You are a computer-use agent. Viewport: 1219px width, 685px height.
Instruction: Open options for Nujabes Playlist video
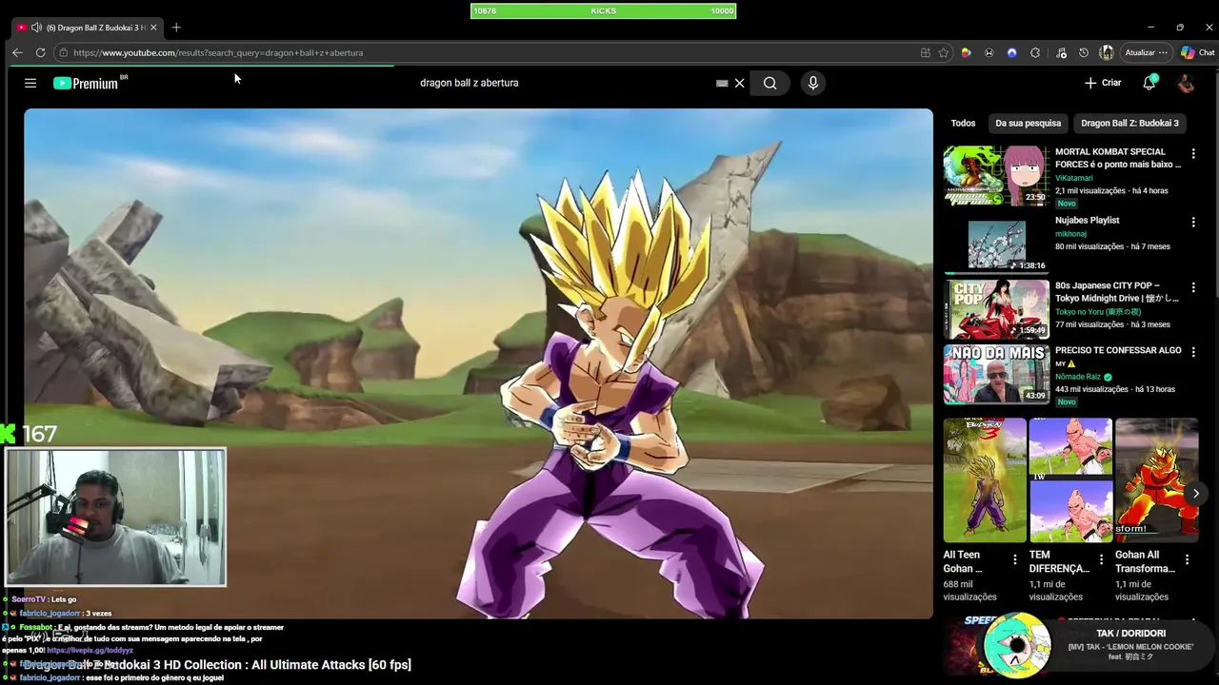(1193, 222)
